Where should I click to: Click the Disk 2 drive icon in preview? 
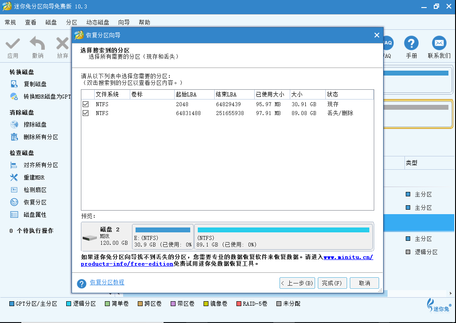click(x=90, y=238)
